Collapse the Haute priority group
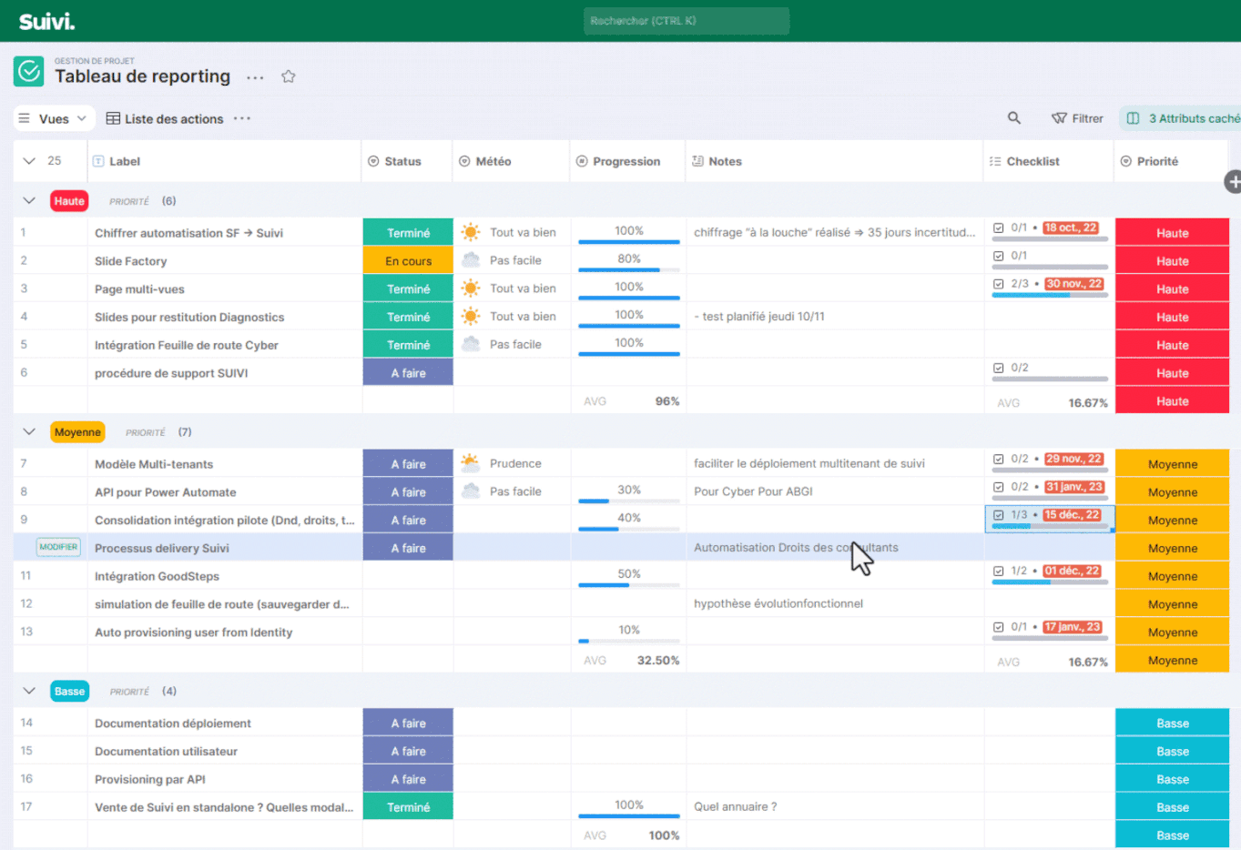The image size is (1241, 850). [29, 201]
